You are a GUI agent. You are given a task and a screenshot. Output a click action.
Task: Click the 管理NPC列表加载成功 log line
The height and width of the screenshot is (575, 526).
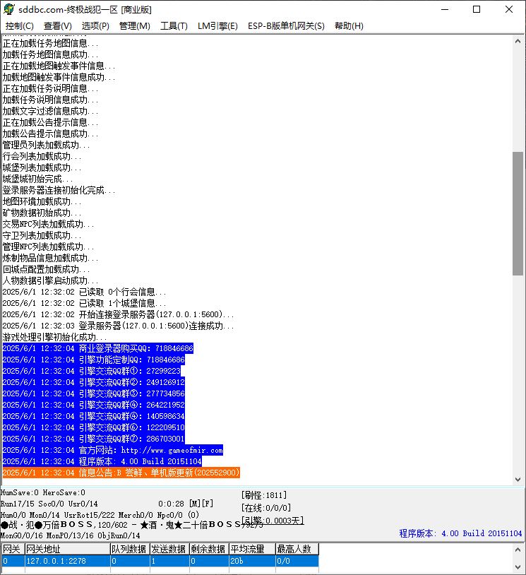[49, 247]
